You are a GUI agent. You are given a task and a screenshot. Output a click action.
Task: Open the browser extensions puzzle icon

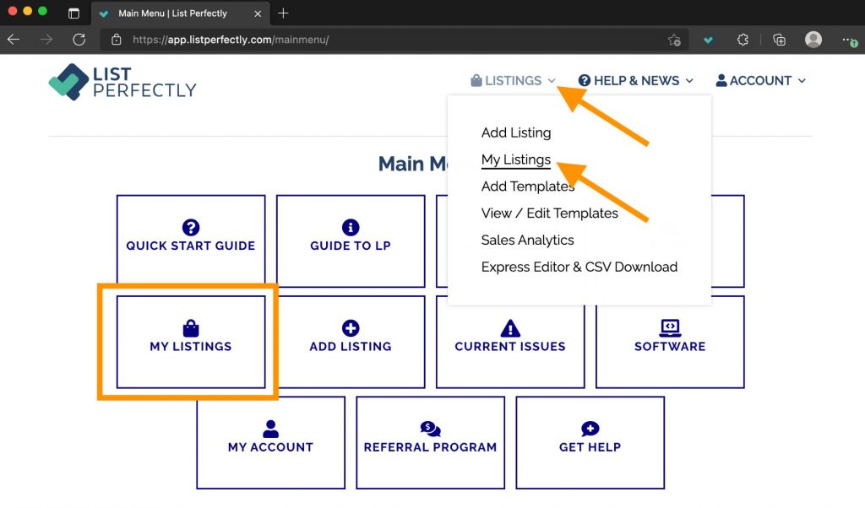[x=743, y=40]
